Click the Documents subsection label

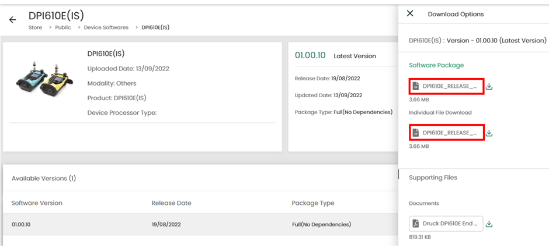point(424,203)
